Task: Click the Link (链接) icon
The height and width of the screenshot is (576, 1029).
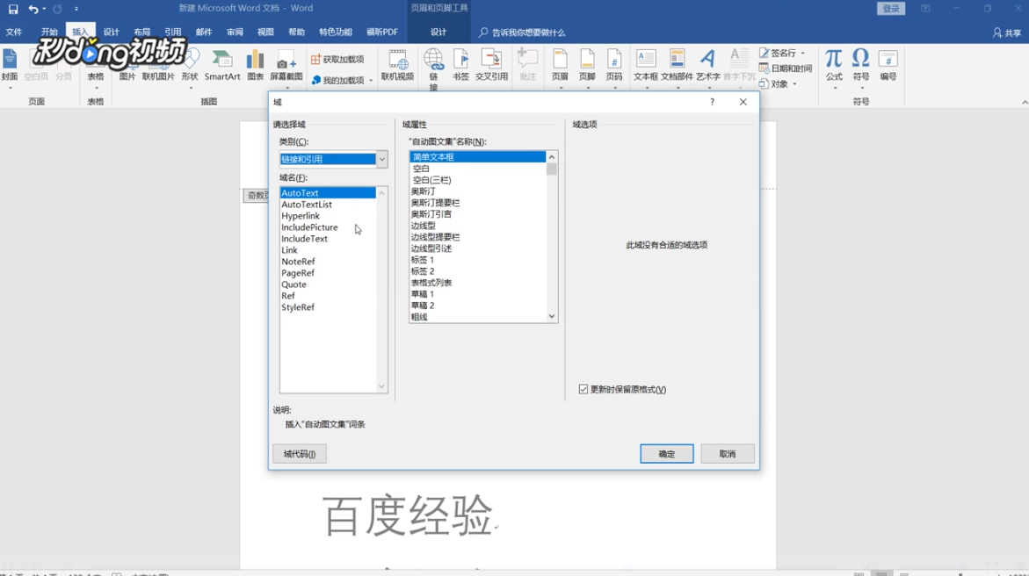Action: point(433,68)
